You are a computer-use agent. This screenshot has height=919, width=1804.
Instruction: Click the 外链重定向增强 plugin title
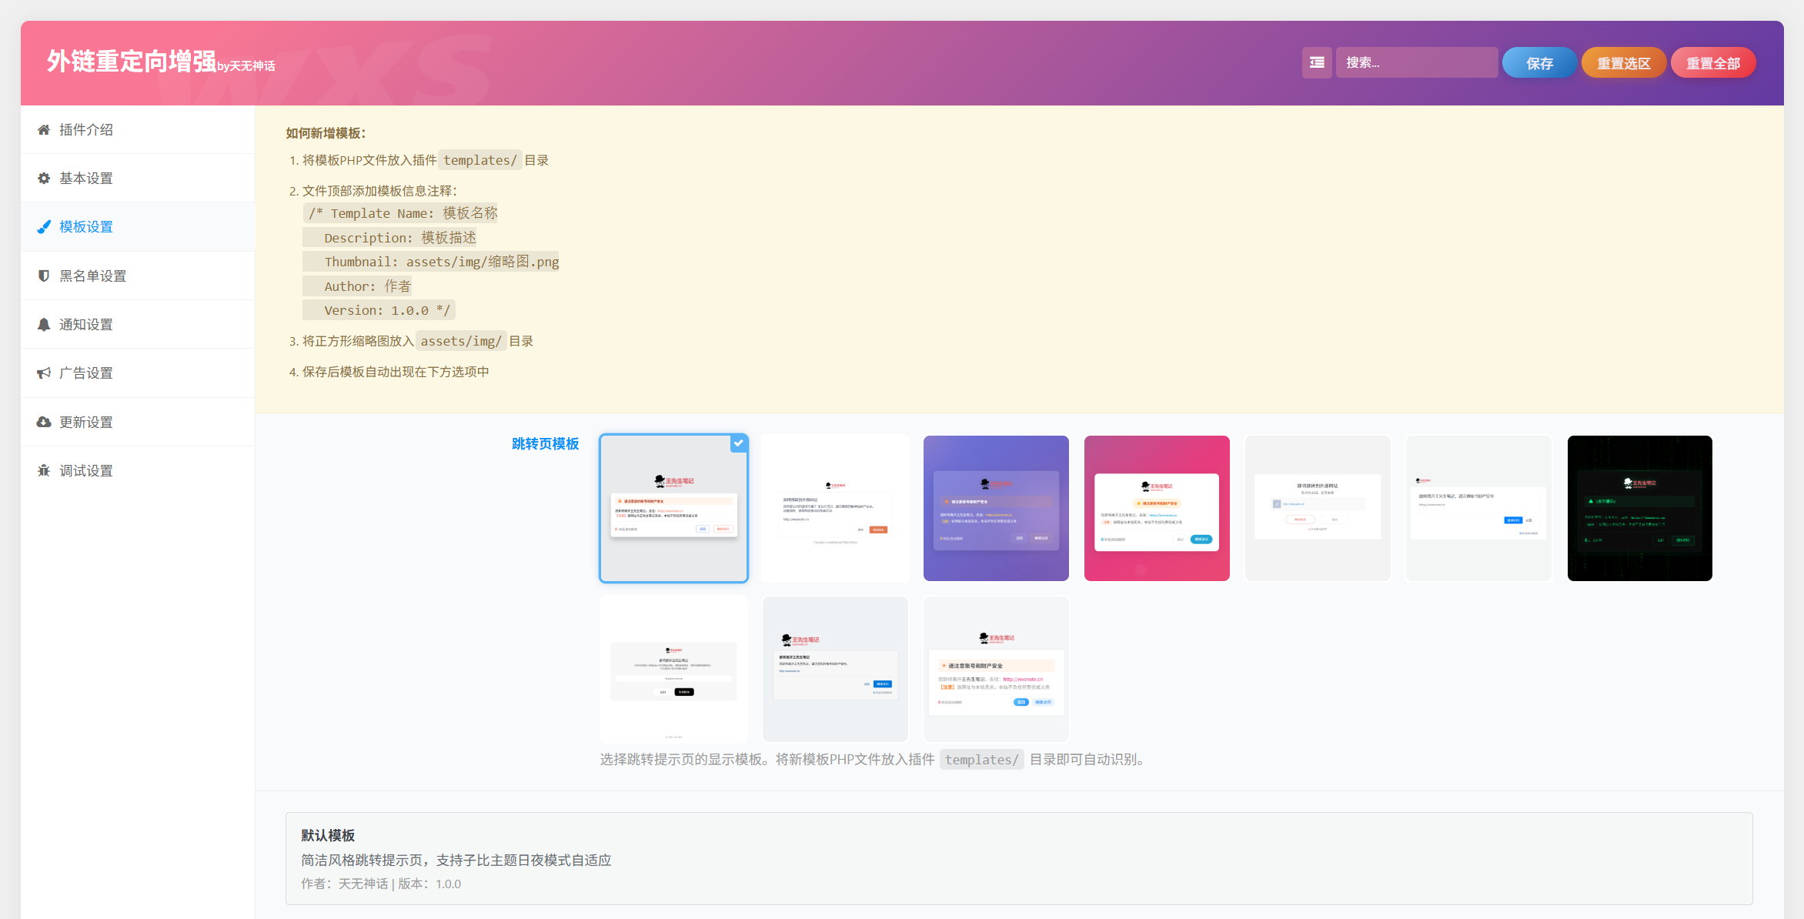point(132,62)
